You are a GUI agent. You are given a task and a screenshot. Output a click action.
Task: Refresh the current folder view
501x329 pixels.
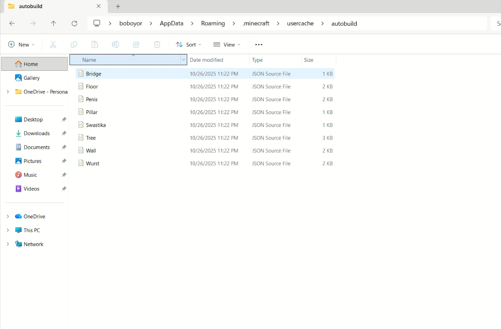coord(74,24)
